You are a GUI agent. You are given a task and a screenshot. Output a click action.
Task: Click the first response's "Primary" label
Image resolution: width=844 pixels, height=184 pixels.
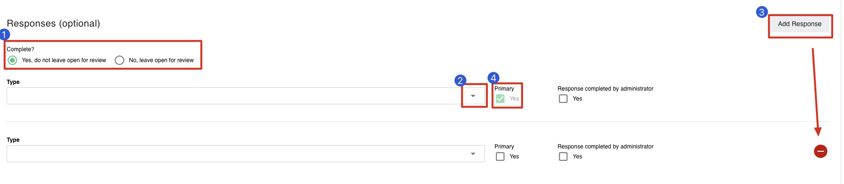(x=504, y=89)
